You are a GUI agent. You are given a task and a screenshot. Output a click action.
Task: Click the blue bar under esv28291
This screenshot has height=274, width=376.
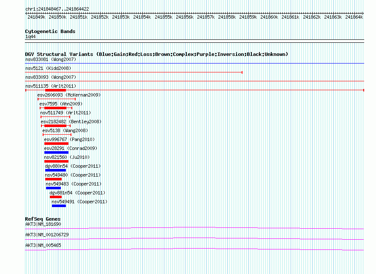56,152
